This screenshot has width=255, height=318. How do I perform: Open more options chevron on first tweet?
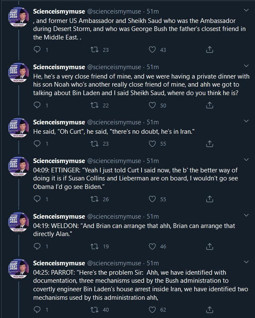click(x=246, y=10)
